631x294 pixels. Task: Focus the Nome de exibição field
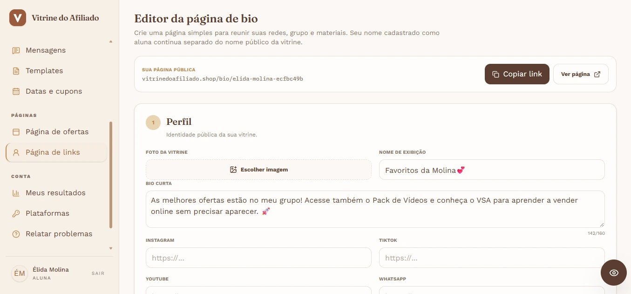click(x=492, y=170)
